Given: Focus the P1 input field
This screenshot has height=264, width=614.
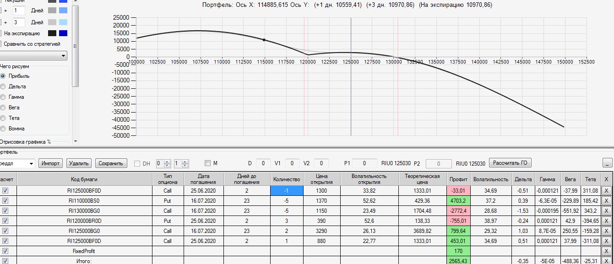Looking at the screenshot, I should (x=365, y=163).
